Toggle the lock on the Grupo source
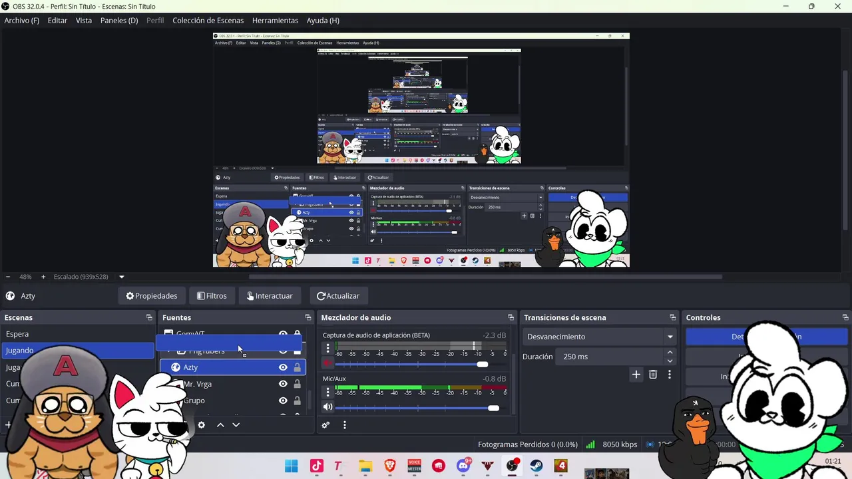 (x=297, y=400)
